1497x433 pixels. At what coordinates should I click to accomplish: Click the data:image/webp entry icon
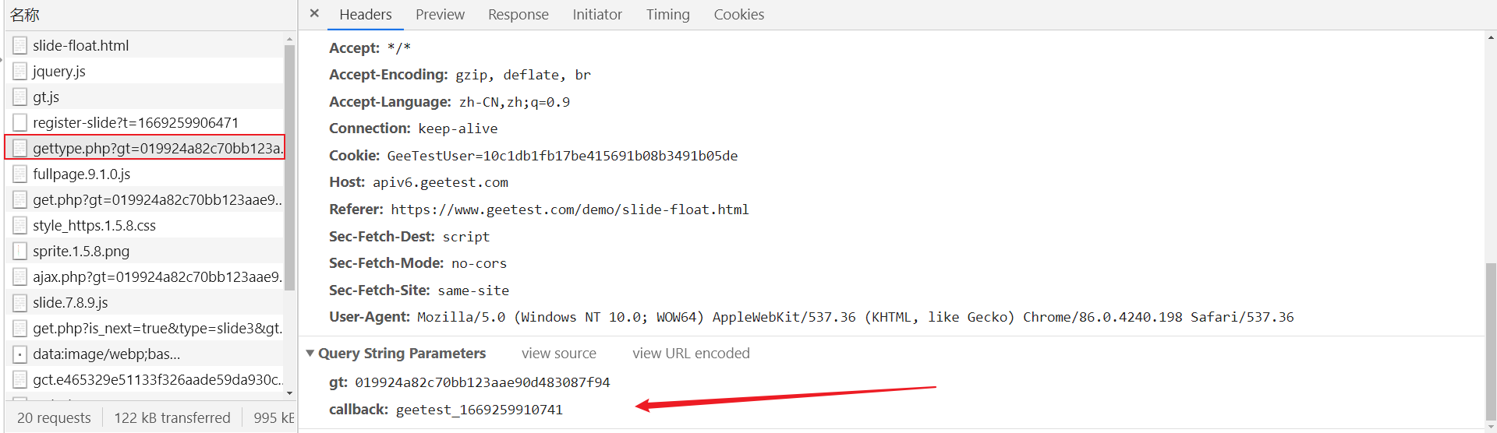point(20,354)
